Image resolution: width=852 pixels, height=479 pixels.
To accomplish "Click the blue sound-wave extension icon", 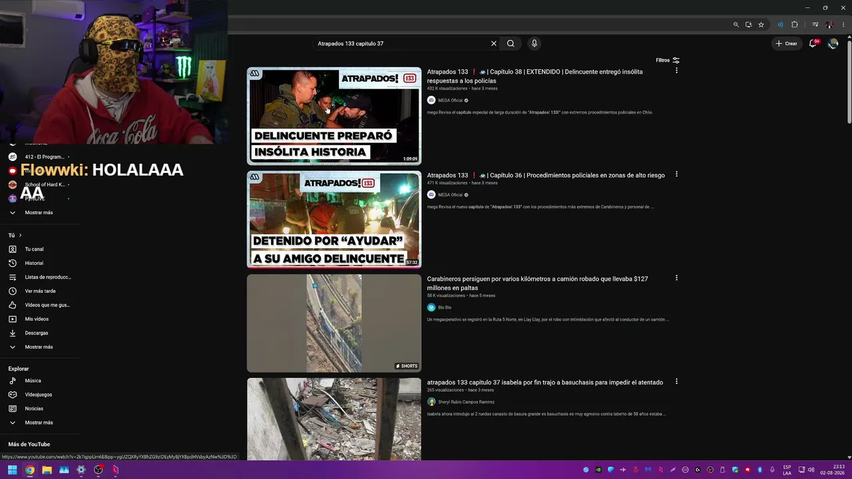I will point(780,25).
